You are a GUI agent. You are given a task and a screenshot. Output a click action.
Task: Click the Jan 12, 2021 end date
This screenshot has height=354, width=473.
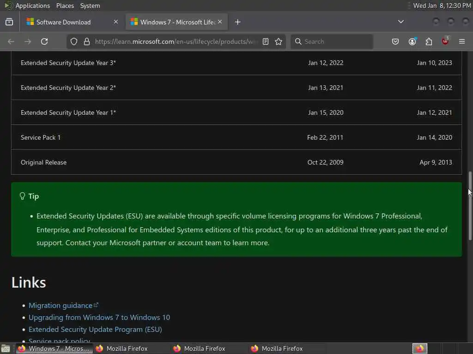[434, 112]
